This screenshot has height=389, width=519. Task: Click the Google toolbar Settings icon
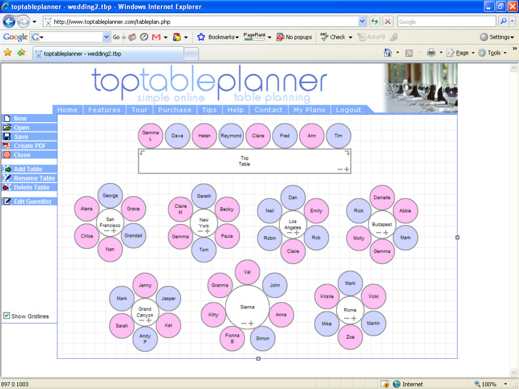click(x=484, y=37)
